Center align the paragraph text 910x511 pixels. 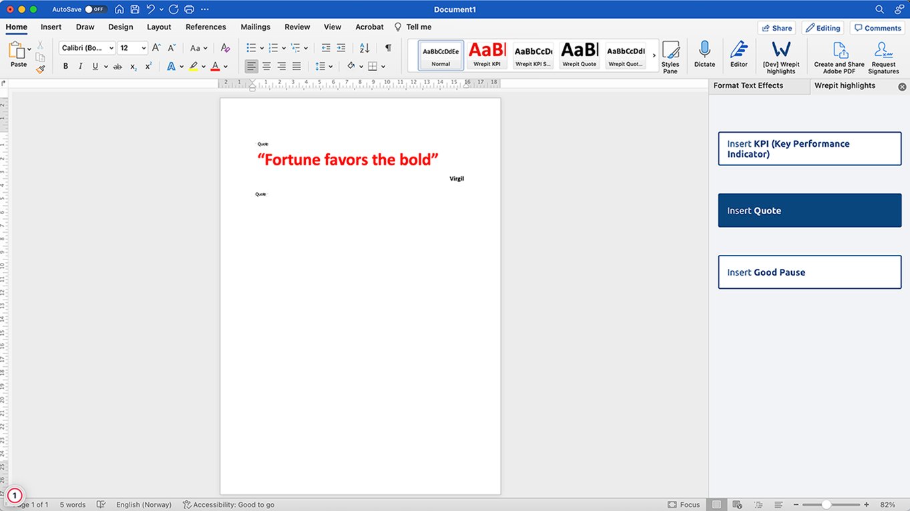coord(266,67)
